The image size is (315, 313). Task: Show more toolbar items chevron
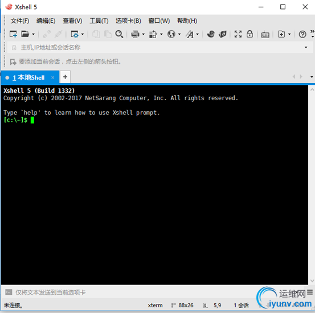(x=312, y=31)
